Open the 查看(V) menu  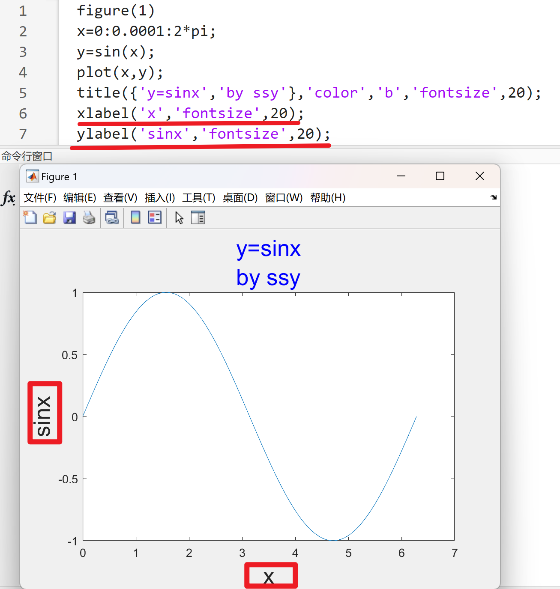(x=120, y=198)
